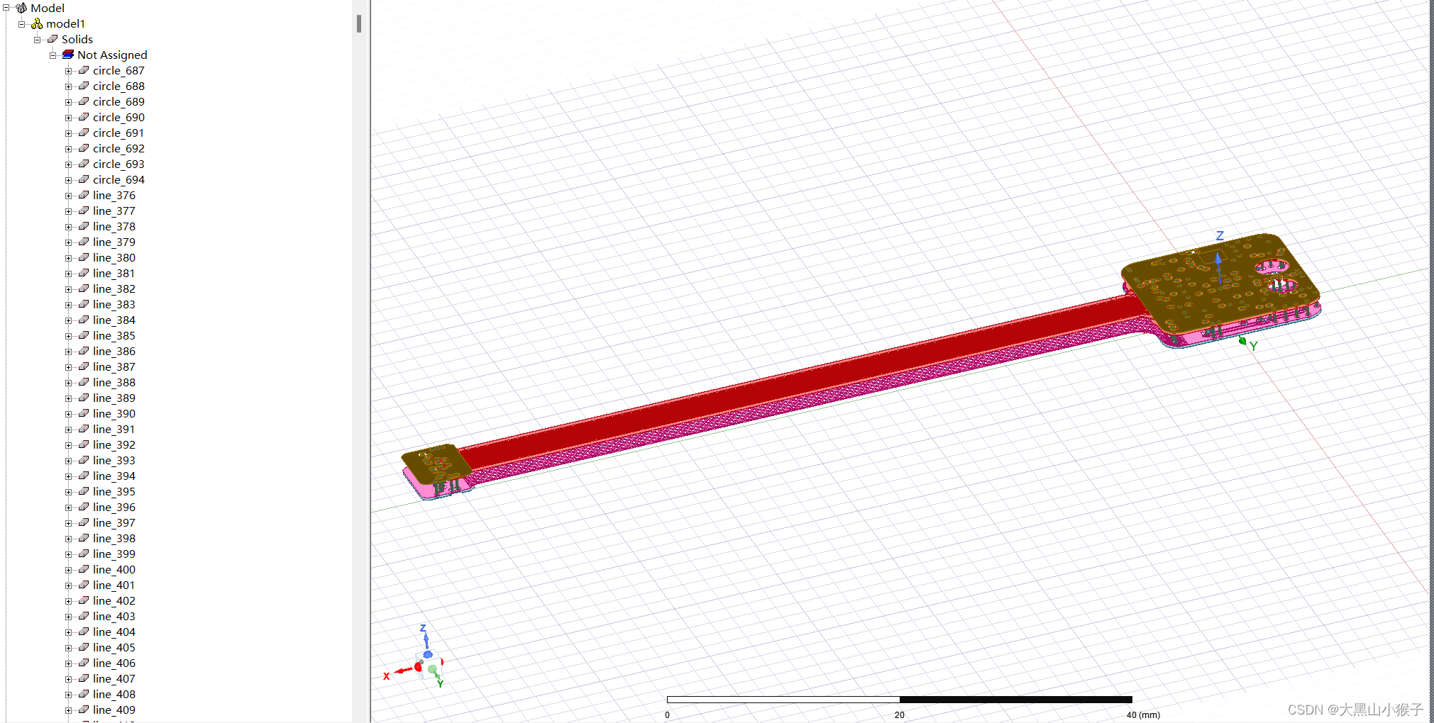The width and height of the screenshot is (1434, 723).
Task: Select the line_409 object
Action: [x=114, y=710]
